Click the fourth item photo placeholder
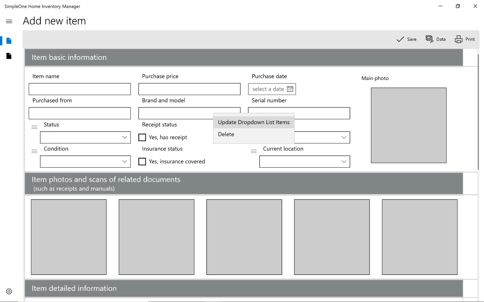This screenshot has width=484, height=302. click(332, 237)
